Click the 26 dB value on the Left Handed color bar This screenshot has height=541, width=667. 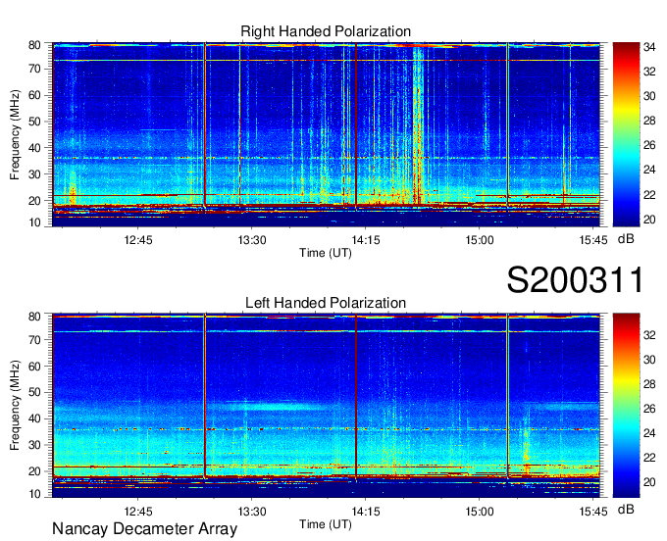click(x=649, y=409)
